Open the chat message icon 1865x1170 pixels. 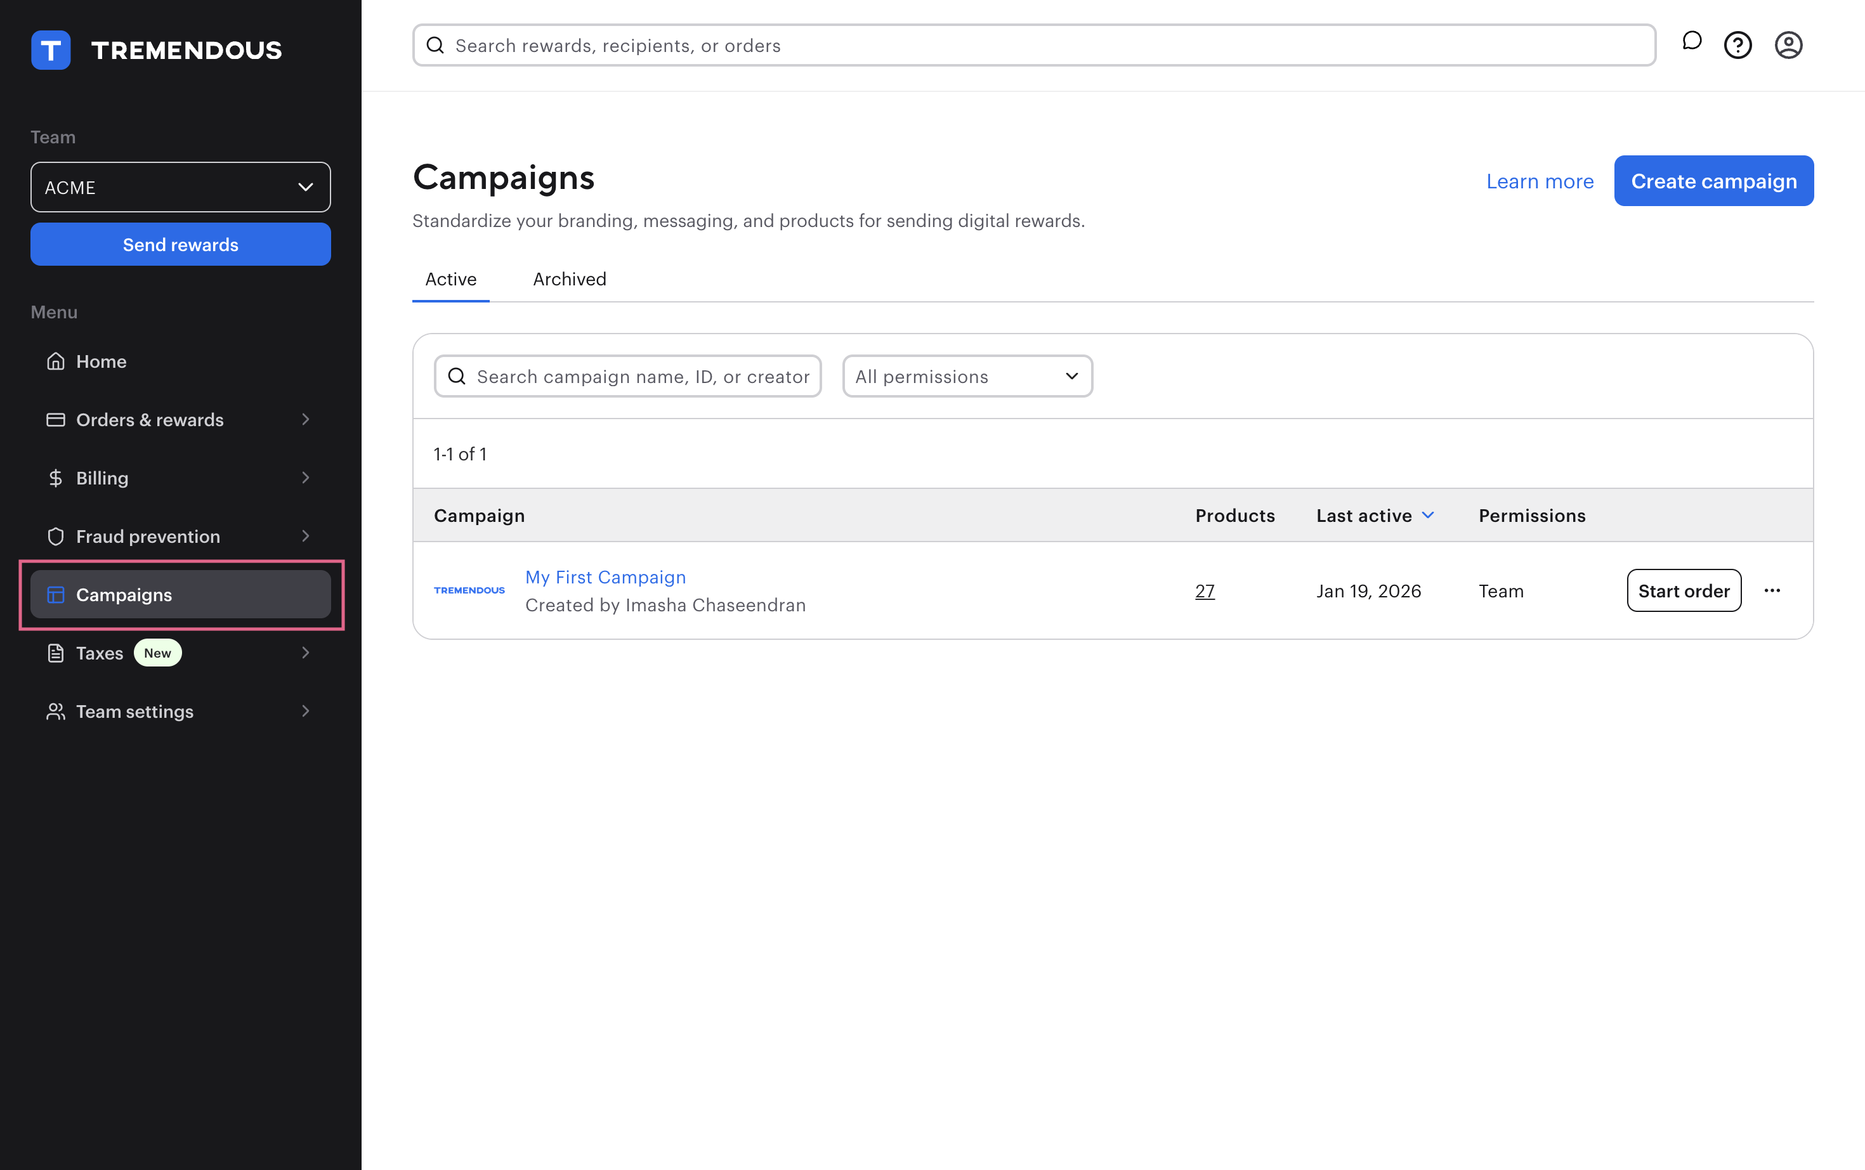pyautogui.click(x=1691, y=42)
